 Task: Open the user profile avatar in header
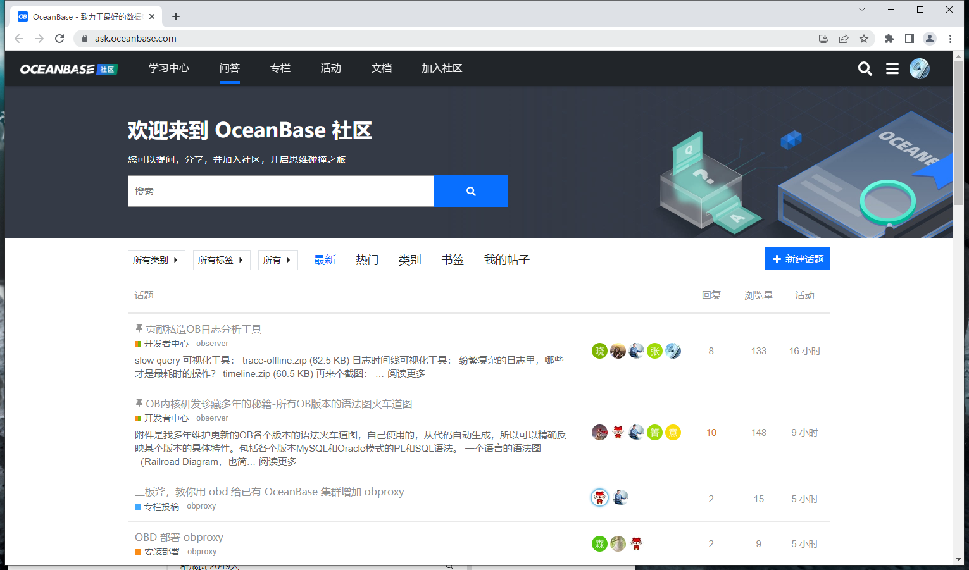point(919,68)
